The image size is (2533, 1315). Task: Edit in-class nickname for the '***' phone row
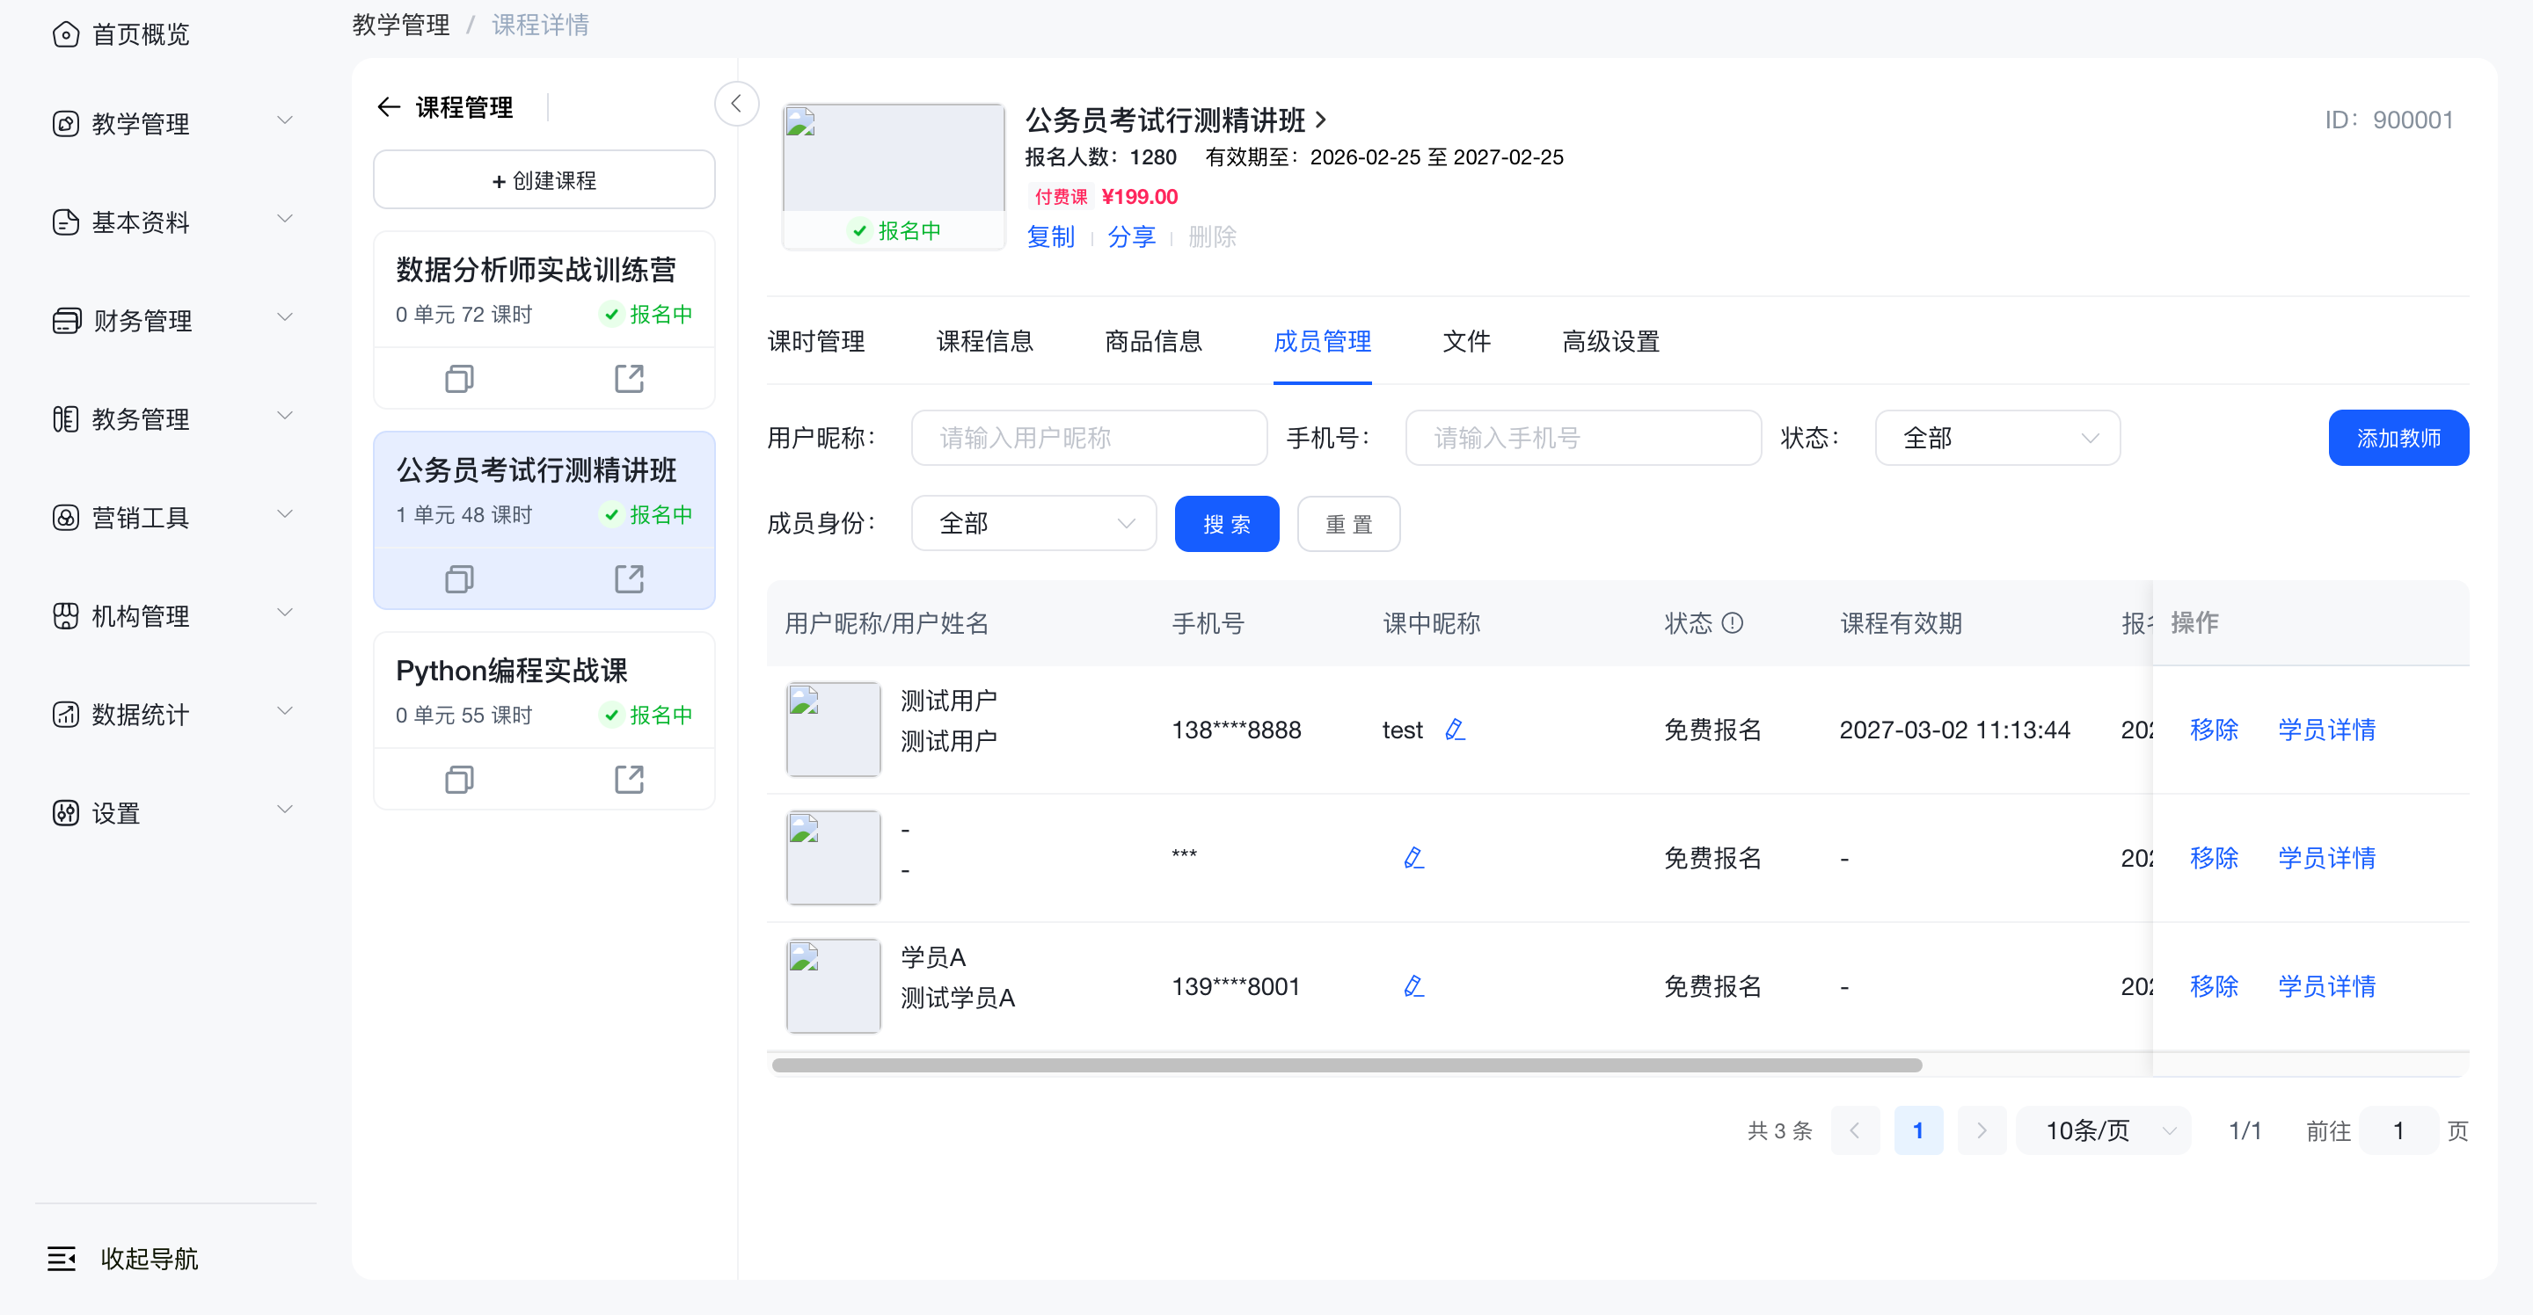[1414, 858]
